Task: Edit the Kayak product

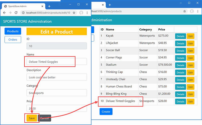Action: click(x=191, y=36)
